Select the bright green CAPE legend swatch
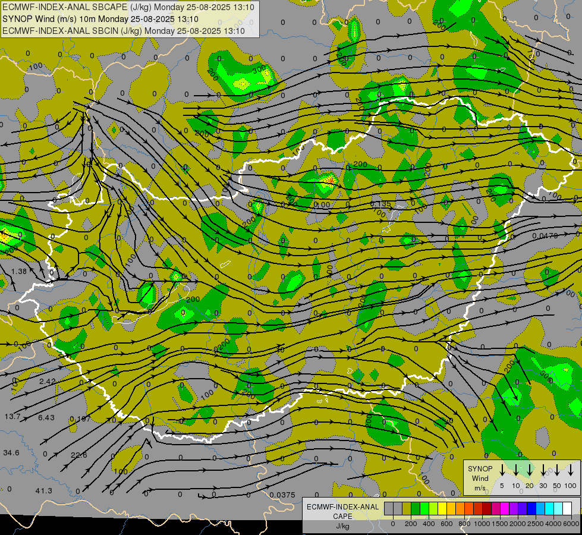 point(424,509)
